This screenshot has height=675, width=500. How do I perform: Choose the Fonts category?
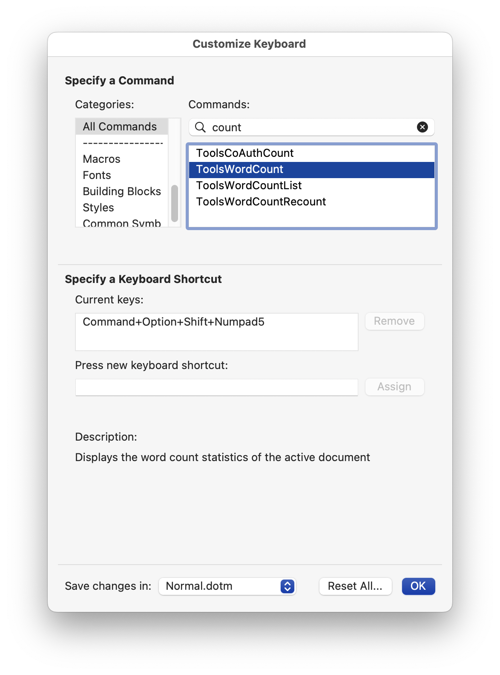[x=97, y=175]
